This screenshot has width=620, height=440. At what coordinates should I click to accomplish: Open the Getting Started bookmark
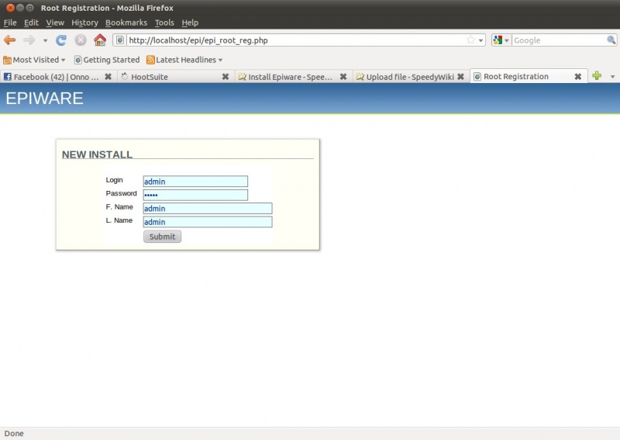tap(107, 60)
